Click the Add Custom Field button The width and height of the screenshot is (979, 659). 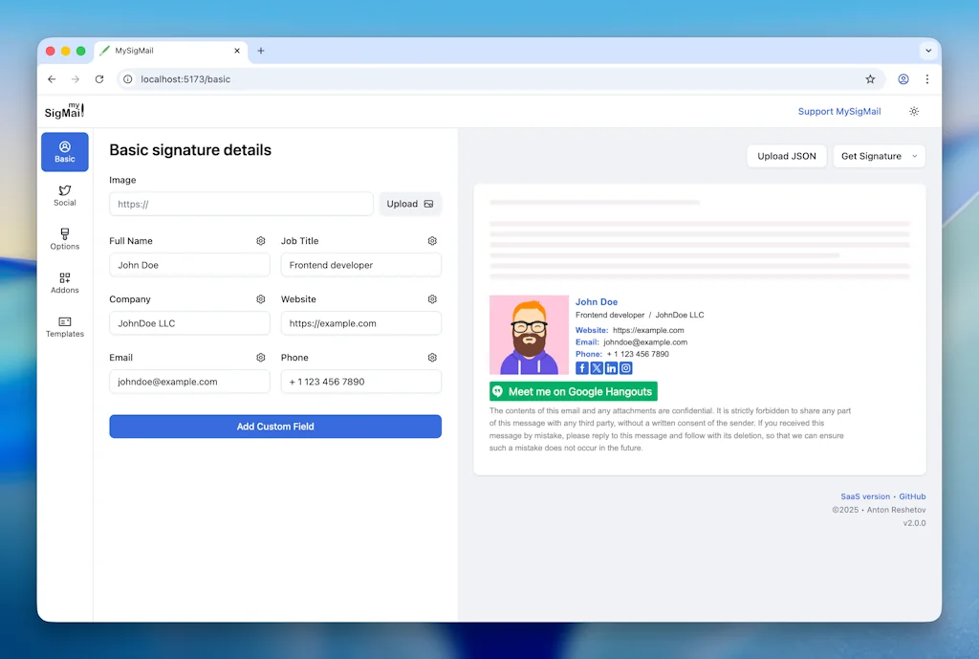pyautogui.click(x=275, y=427)
